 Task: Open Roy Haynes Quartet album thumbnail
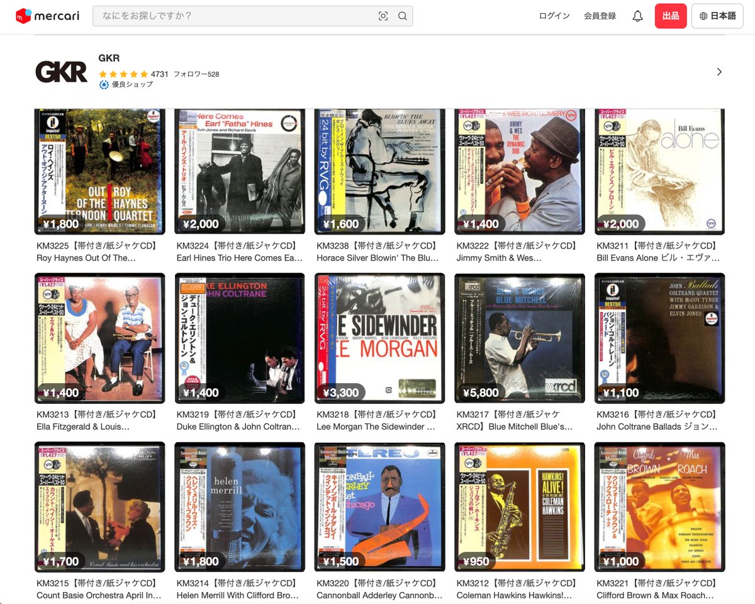click(x=100, y=172)
